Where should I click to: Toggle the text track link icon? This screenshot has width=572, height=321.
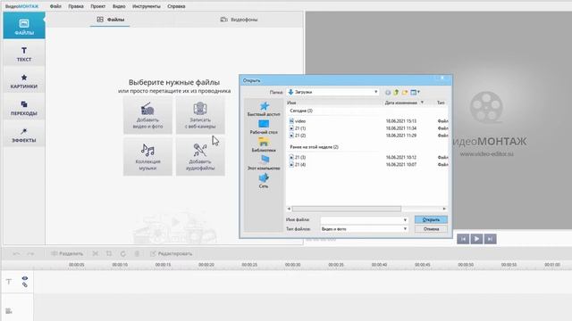(25, 284)
